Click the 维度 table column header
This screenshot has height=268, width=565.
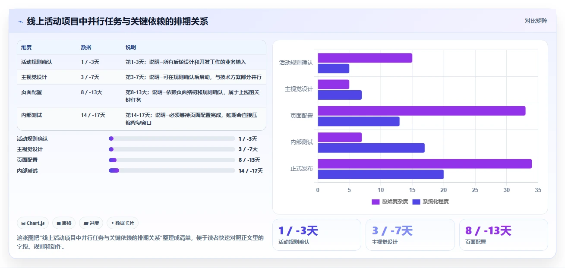coord(26,47)
